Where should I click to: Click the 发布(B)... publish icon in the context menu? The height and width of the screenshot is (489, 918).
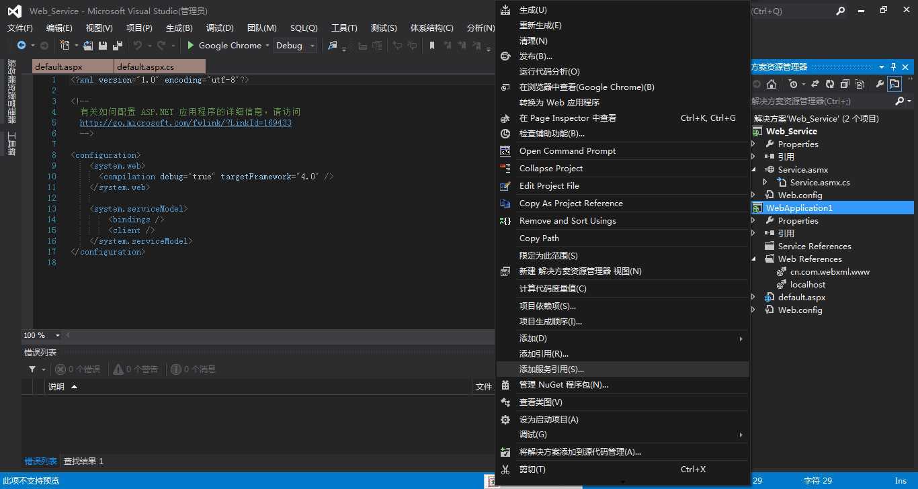(505, 56)
